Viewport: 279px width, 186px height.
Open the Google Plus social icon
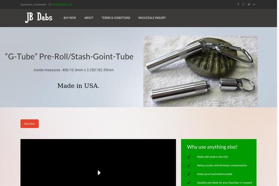(243, 5)
